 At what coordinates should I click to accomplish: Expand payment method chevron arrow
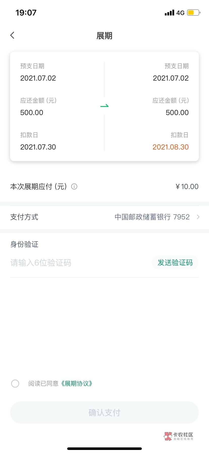click(198, 217)
